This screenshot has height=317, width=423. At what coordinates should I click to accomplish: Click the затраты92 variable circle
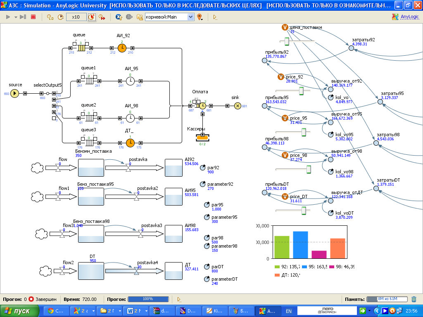[351, 48]
